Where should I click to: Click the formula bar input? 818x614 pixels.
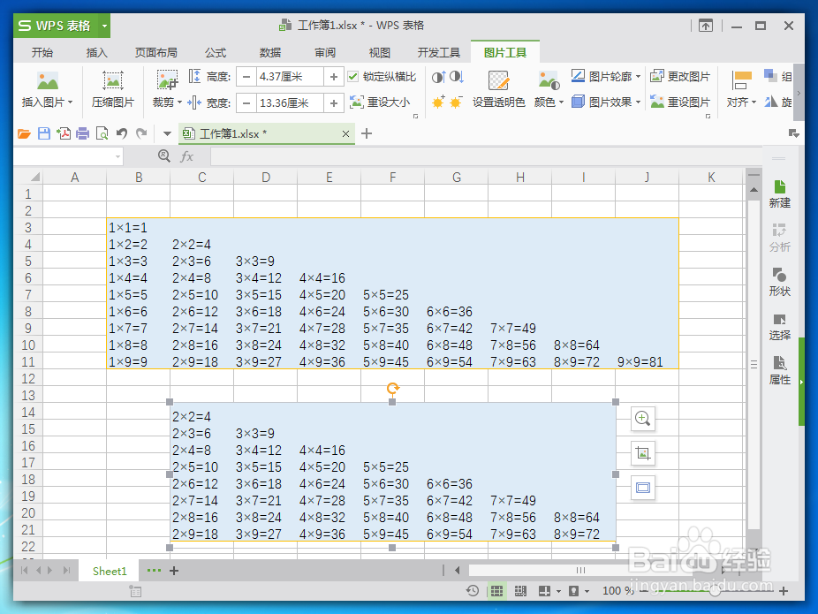(x=486, y=156)
